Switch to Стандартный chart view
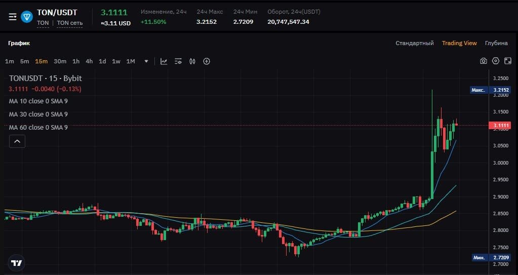The width and height of the screenshot is (518, 275). (x=415, y=43)
